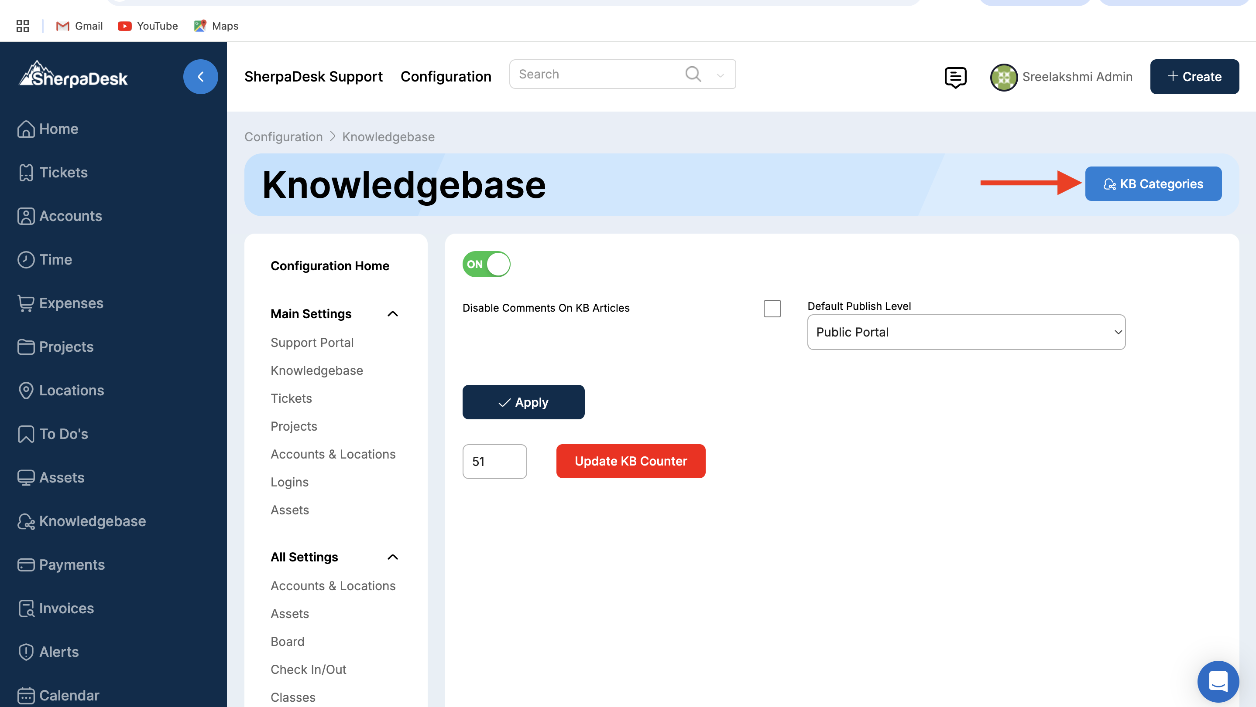This screenshot has width=1256, height=707.
Task: Open the Time clock icon in the sidebar
Action: click(26, 259)
